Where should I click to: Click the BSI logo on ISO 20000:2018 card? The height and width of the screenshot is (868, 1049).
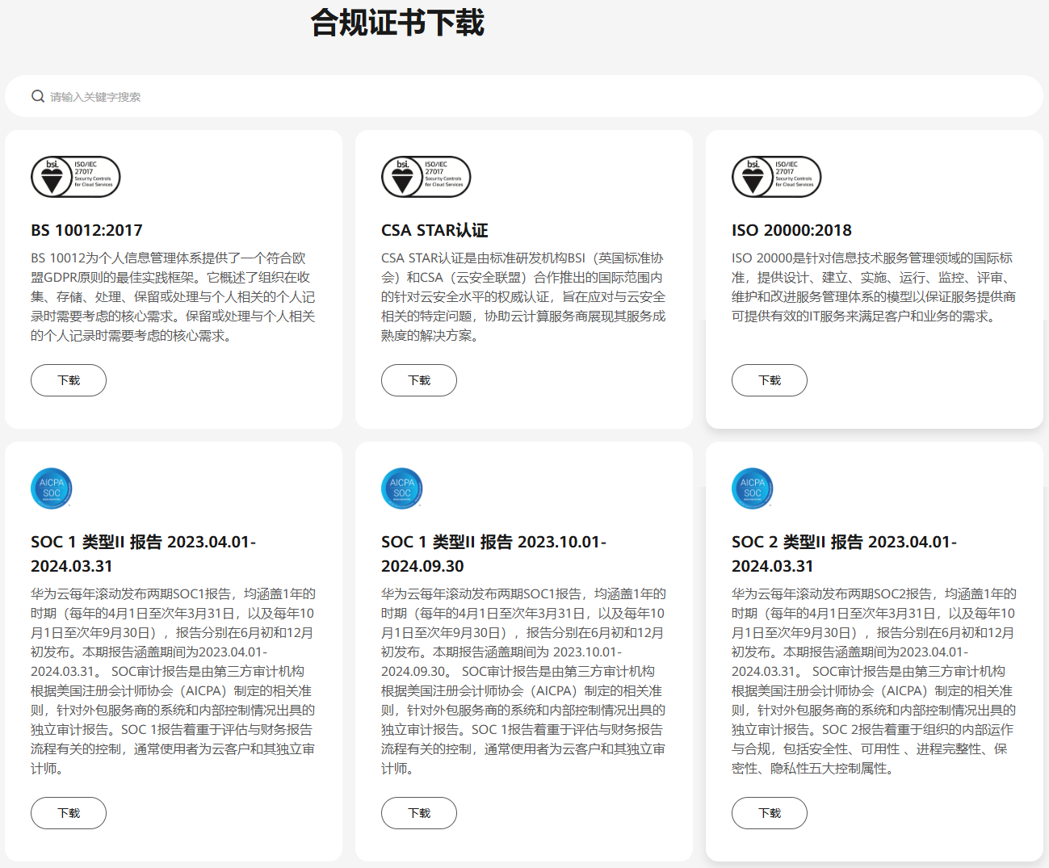776,177
